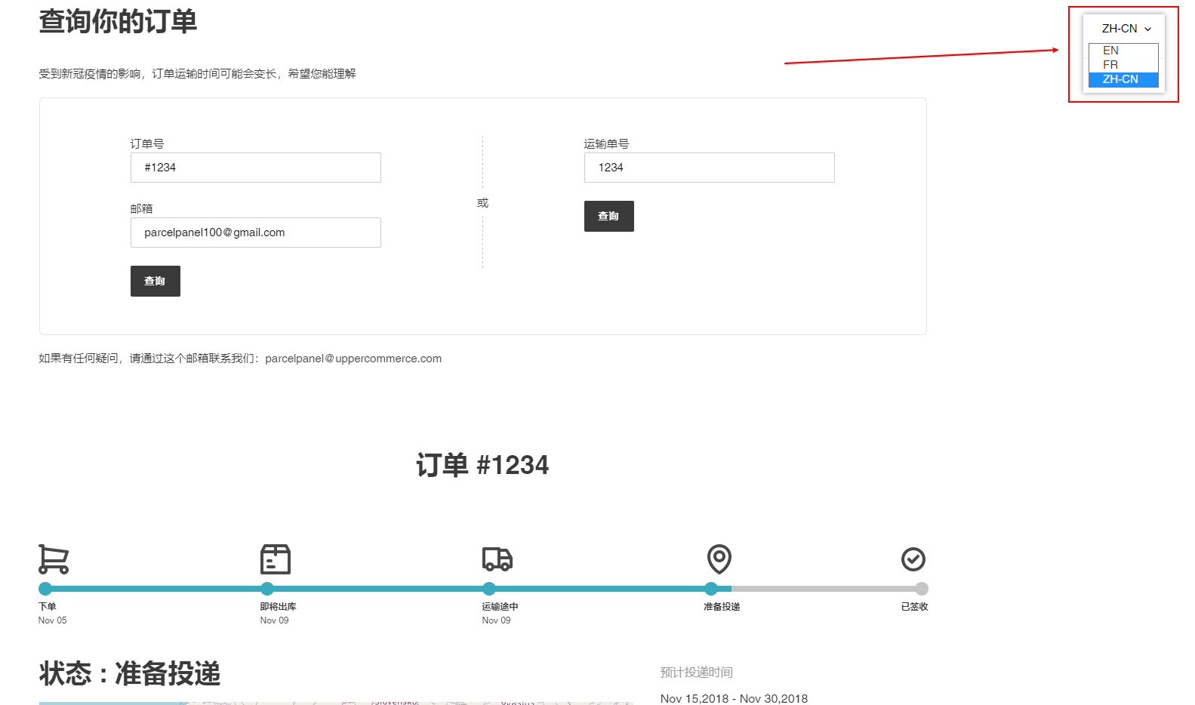
Task: Open the ZH-CN language dropdown
Action: point(1126,29)
